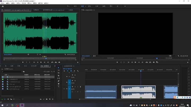Image resolution: width=191 pixels, height=107 pixels.
Task: Toggle V1 track output eye icon
Action: (x=75, y=81)
